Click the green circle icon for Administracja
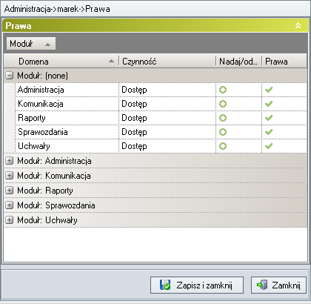311x304 pixels. pyautogui.click(x=223, y=90)
